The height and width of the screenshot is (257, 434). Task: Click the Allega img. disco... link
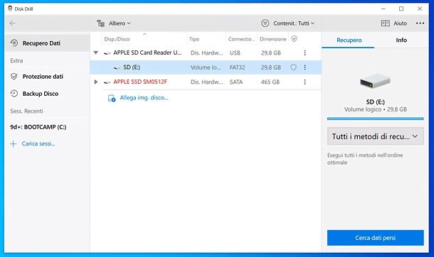pyautogui.click(x=144, y=98)
